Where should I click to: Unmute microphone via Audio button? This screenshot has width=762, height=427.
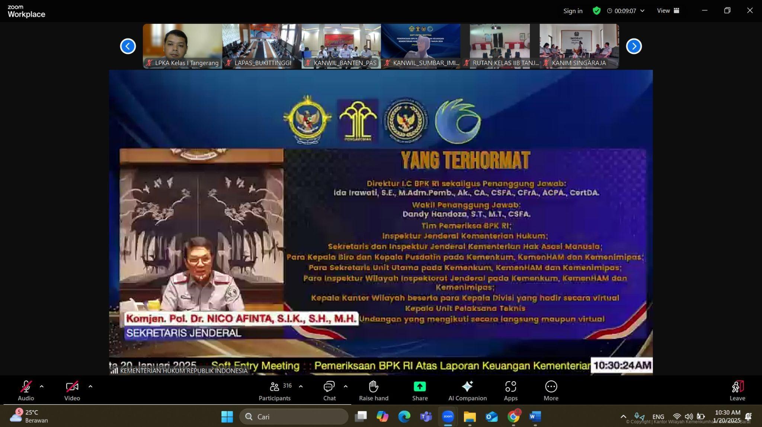click(26, 391)
